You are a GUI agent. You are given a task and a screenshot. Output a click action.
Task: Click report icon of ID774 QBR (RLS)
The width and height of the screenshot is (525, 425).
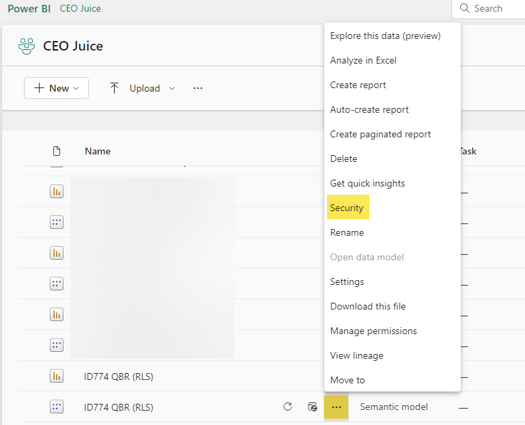click(x=57, y=376)
